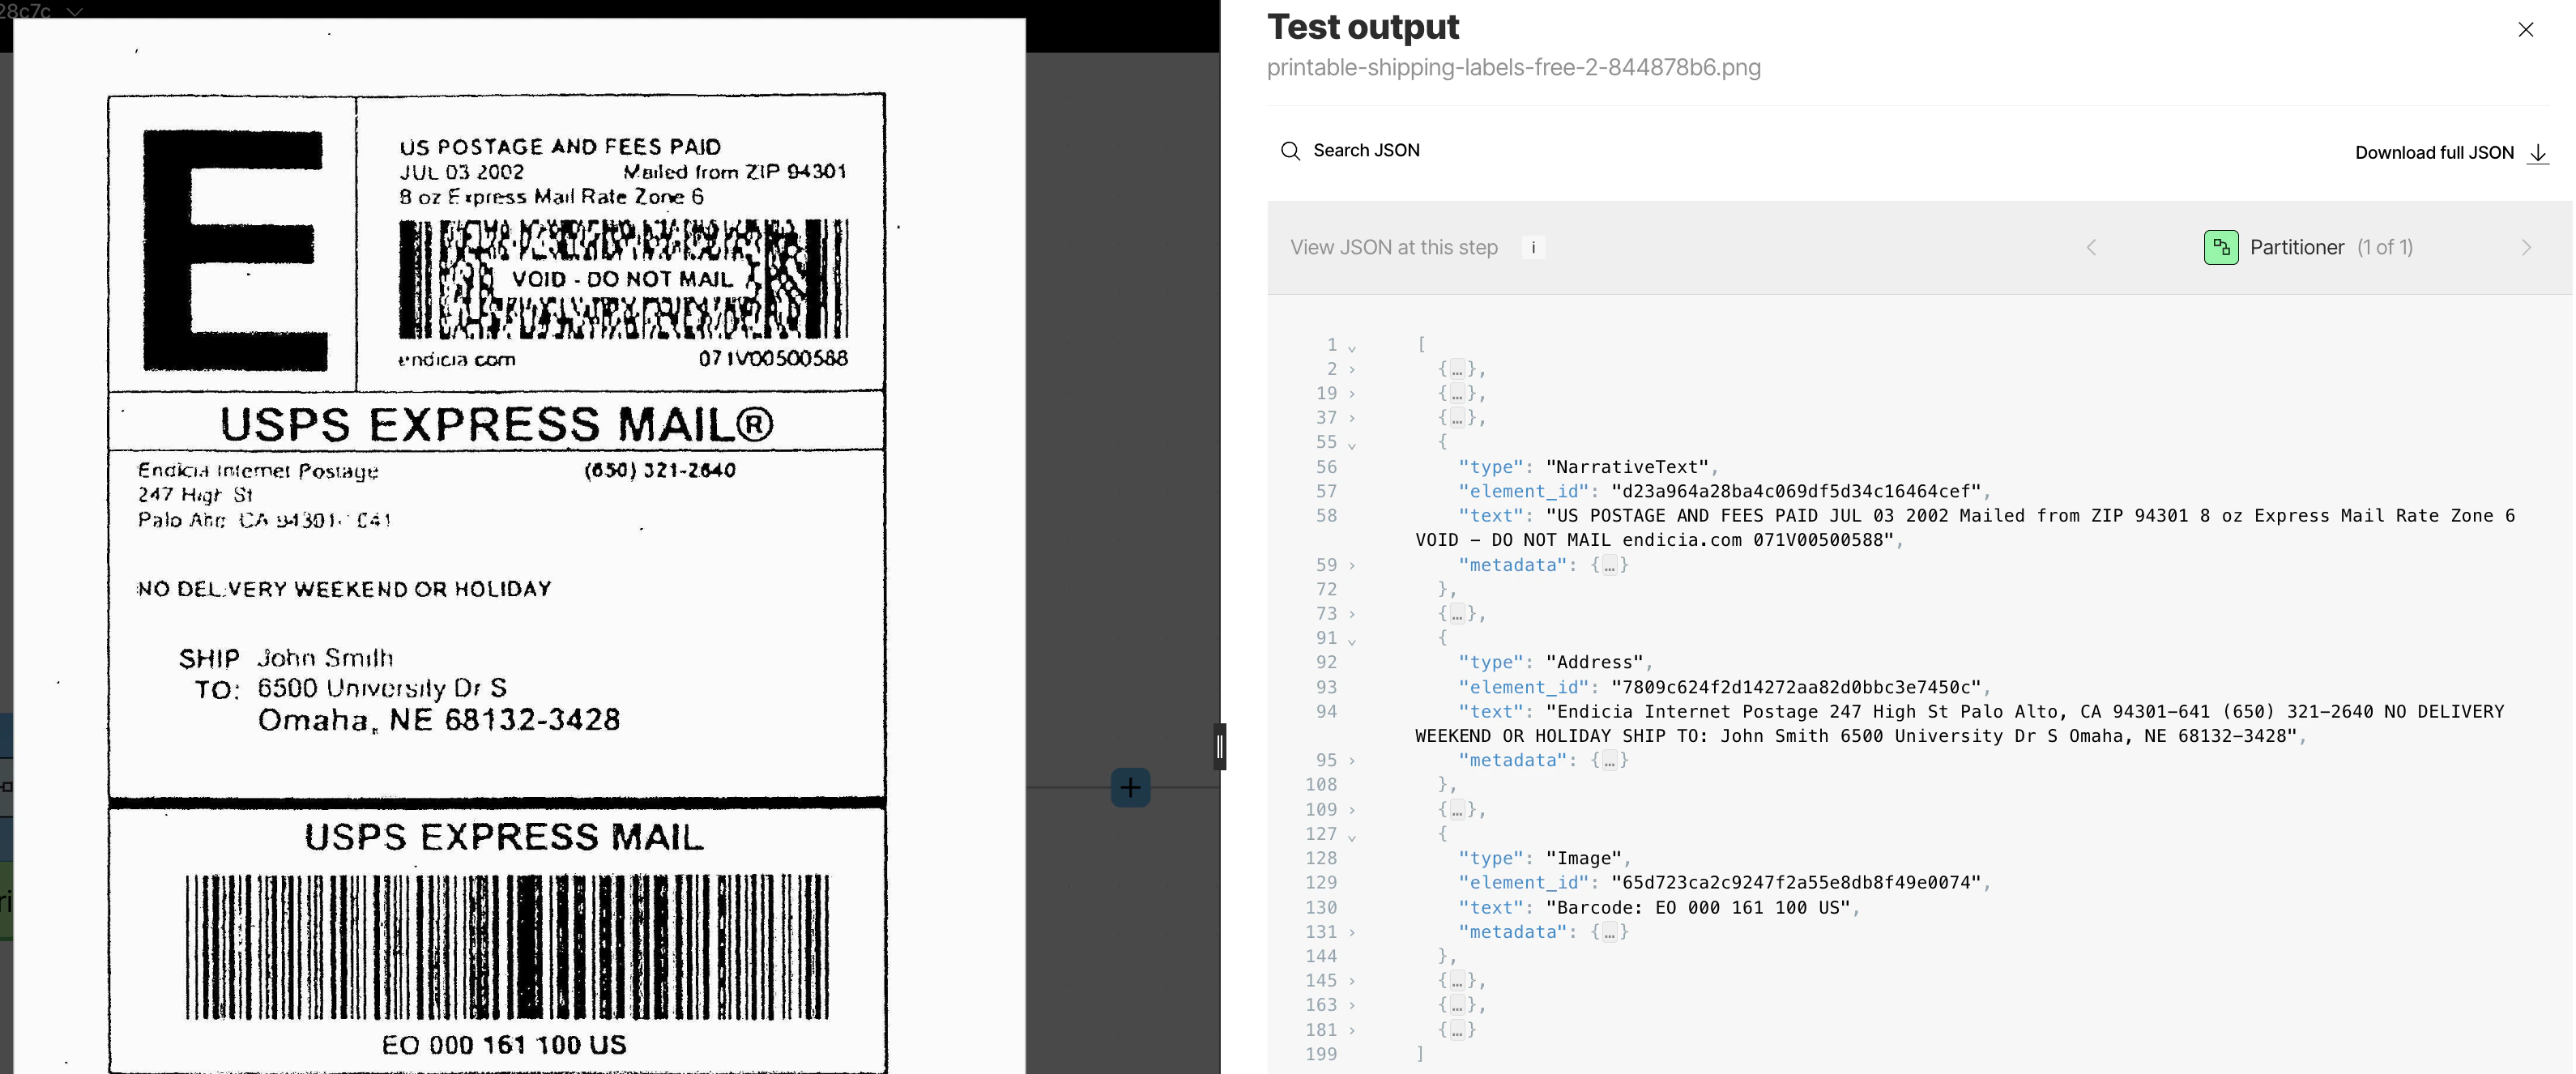
Task: Go to next step with right chevron
Action: [2526, 248]
